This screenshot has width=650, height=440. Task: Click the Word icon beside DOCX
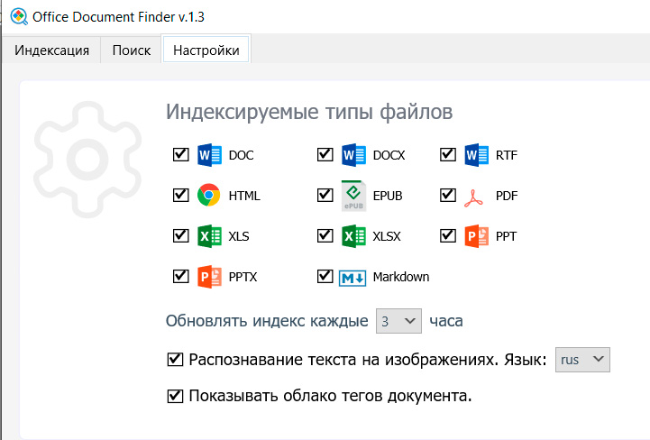pyautogui.click(x=353, y=155)
